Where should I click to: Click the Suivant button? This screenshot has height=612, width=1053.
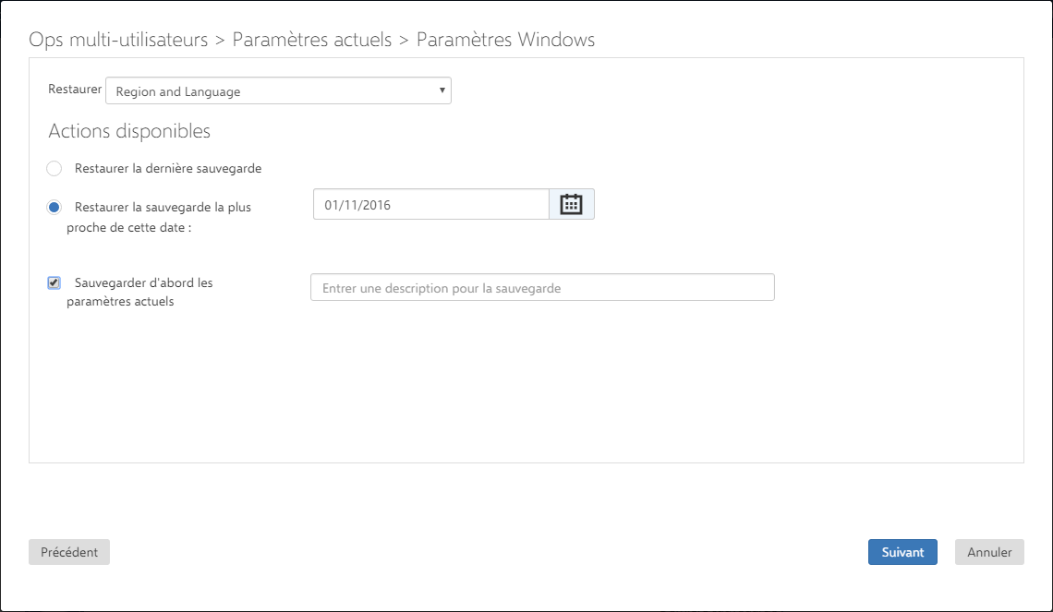(x=902, y=552)
